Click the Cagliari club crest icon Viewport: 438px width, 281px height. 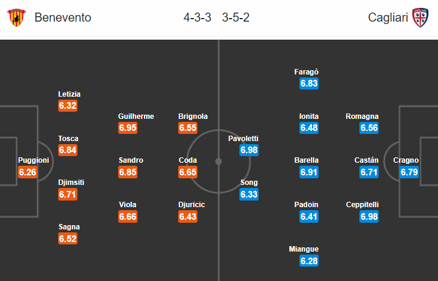pyautogui.click(x=421, y=17)
